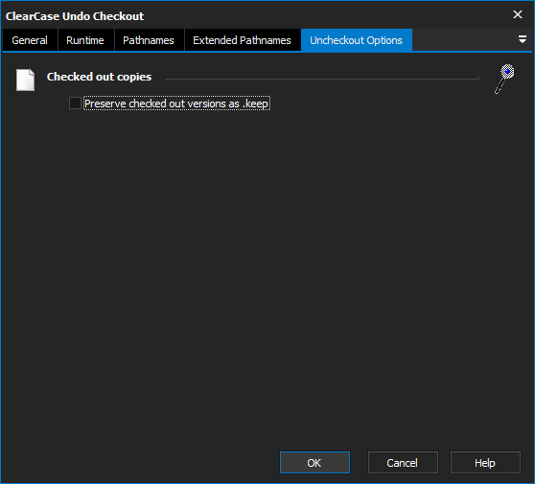Image resolution: width=535 pixels, height=484 pixels.
Task: Open Help for this dialog
Action: [485, 463]
